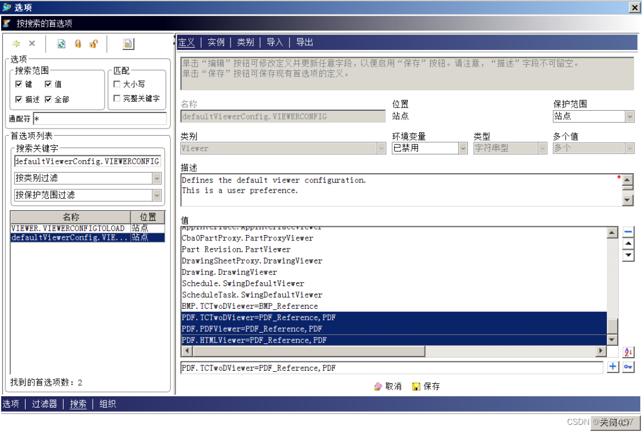Uncheck the 键 search checkbox
This screenshot has width=642, height=432.
20,83
